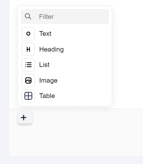This screenshot has height=164, width=143.
Task: Choose the bulleted List icon
Action: click(x=28, y=65)
